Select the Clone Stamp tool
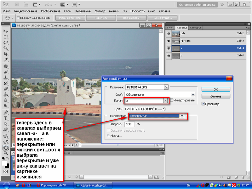Viewport: 252px width, 189px height. point(6,77)
